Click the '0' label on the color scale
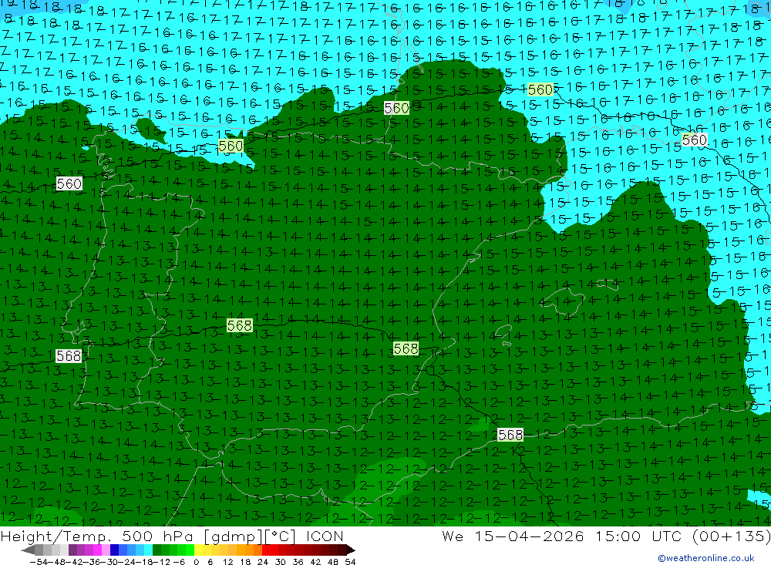The image size is (771, 565). pyautogui.click(x=196, y=562)
